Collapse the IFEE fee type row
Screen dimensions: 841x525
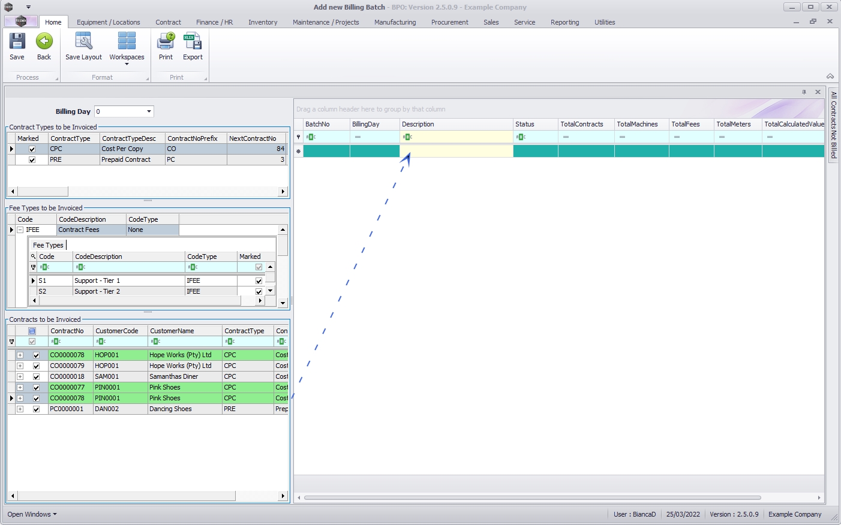click(20, 230)
